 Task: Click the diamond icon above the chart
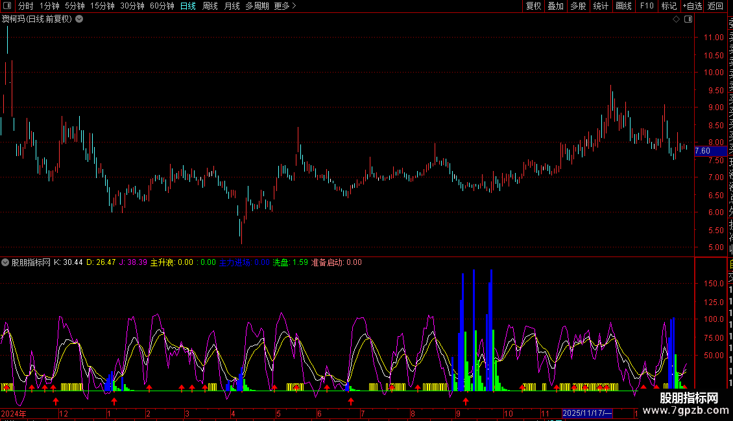click(x=676, y=19)
